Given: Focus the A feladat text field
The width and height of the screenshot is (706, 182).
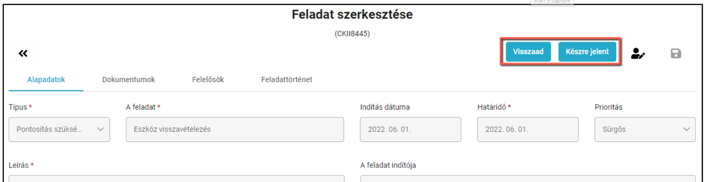Looking at the screenshot, I should coord(235,129).
